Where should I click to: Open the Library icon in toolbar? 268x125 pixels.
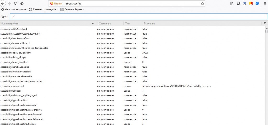(232, 4)
